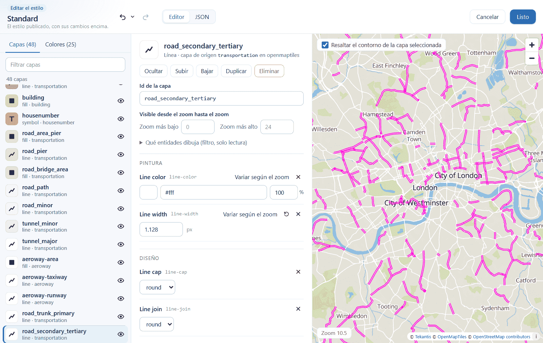Click the undo arrow icon
Screen dimensions: 543x343
(123, 17)
